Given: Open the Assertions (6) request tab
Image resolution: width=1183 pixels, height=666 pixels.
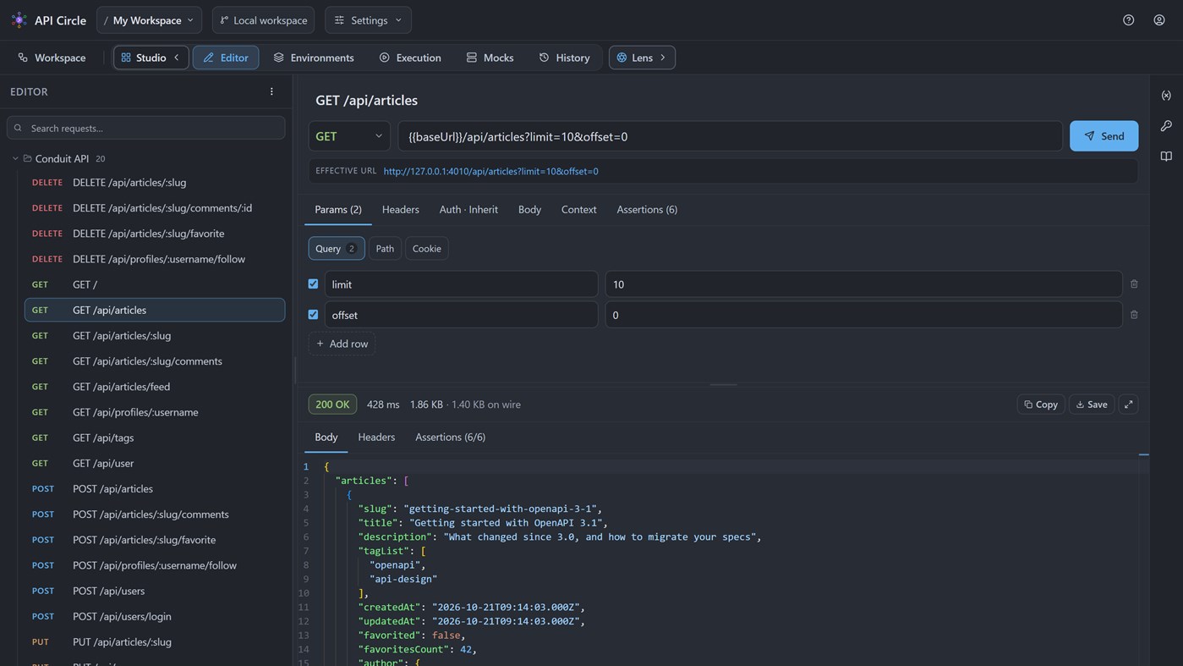Looking at the screenshot, I should pos(647,209).
